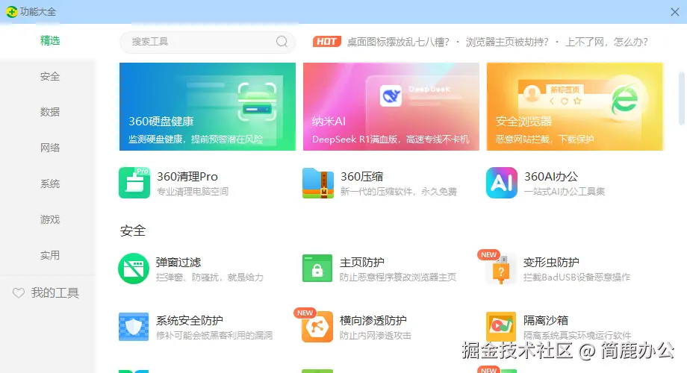Open hot topic 桌面图标摆放乱七八糟?
This screenshot has height=373, width=687.
[x=398, y=42]
